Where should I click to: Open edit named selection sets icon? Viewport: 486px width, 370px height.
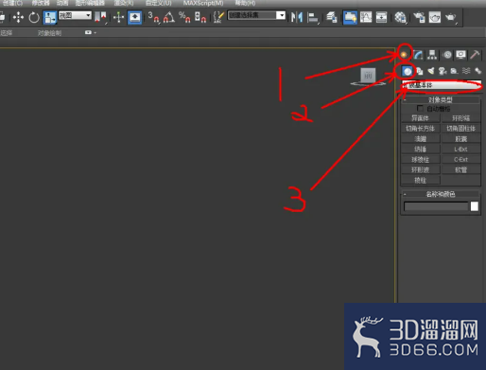tap(218, 17)
